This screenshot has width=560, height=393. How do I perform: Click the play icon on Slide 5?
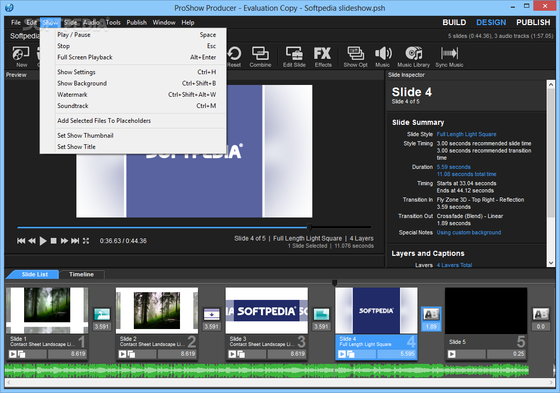click(452, 354)
